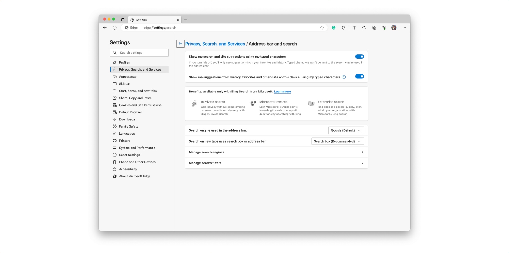Open Share, Copy and Paste settings

139,98
